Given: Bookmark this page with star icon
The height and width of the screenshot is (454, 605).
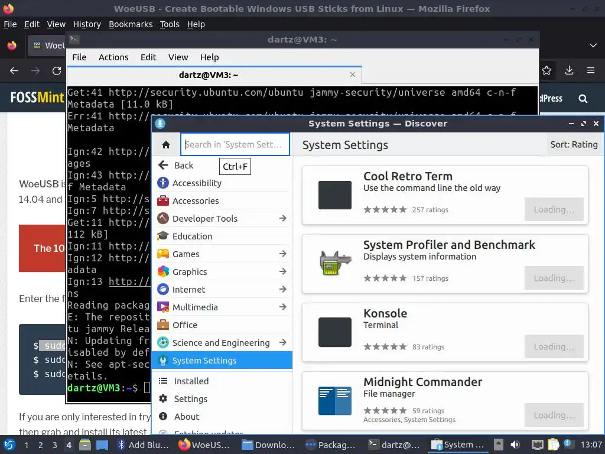Looking at the screenshot, I should pos(547,70).
